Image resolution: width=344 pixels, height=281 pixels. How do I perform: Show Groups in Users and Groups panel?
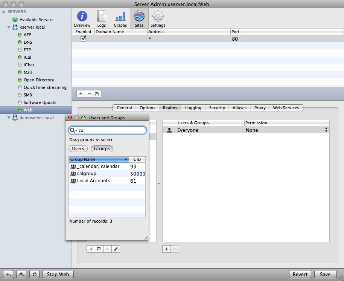(x=102, y=149)
